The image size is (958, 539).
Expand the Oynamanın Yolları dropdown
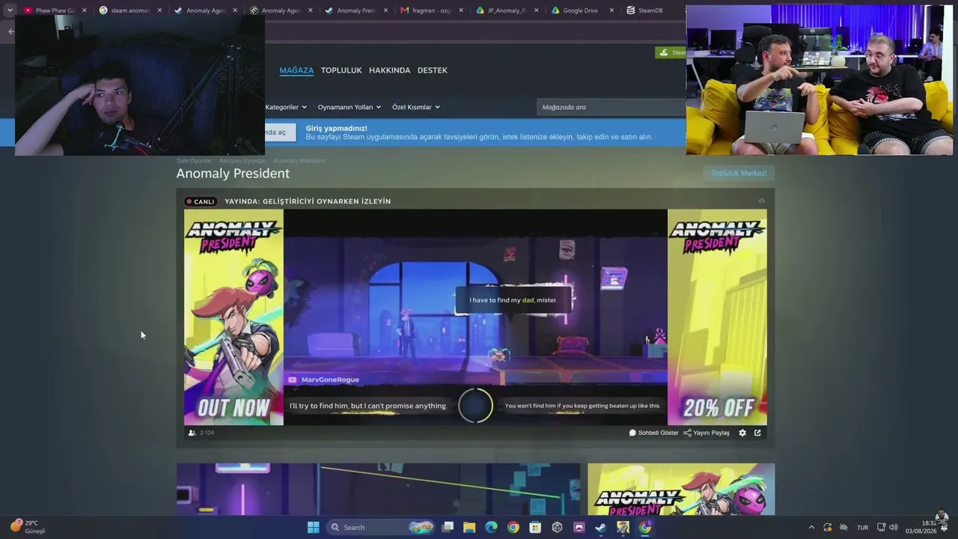pyautogui.click(x=350, y=107)
